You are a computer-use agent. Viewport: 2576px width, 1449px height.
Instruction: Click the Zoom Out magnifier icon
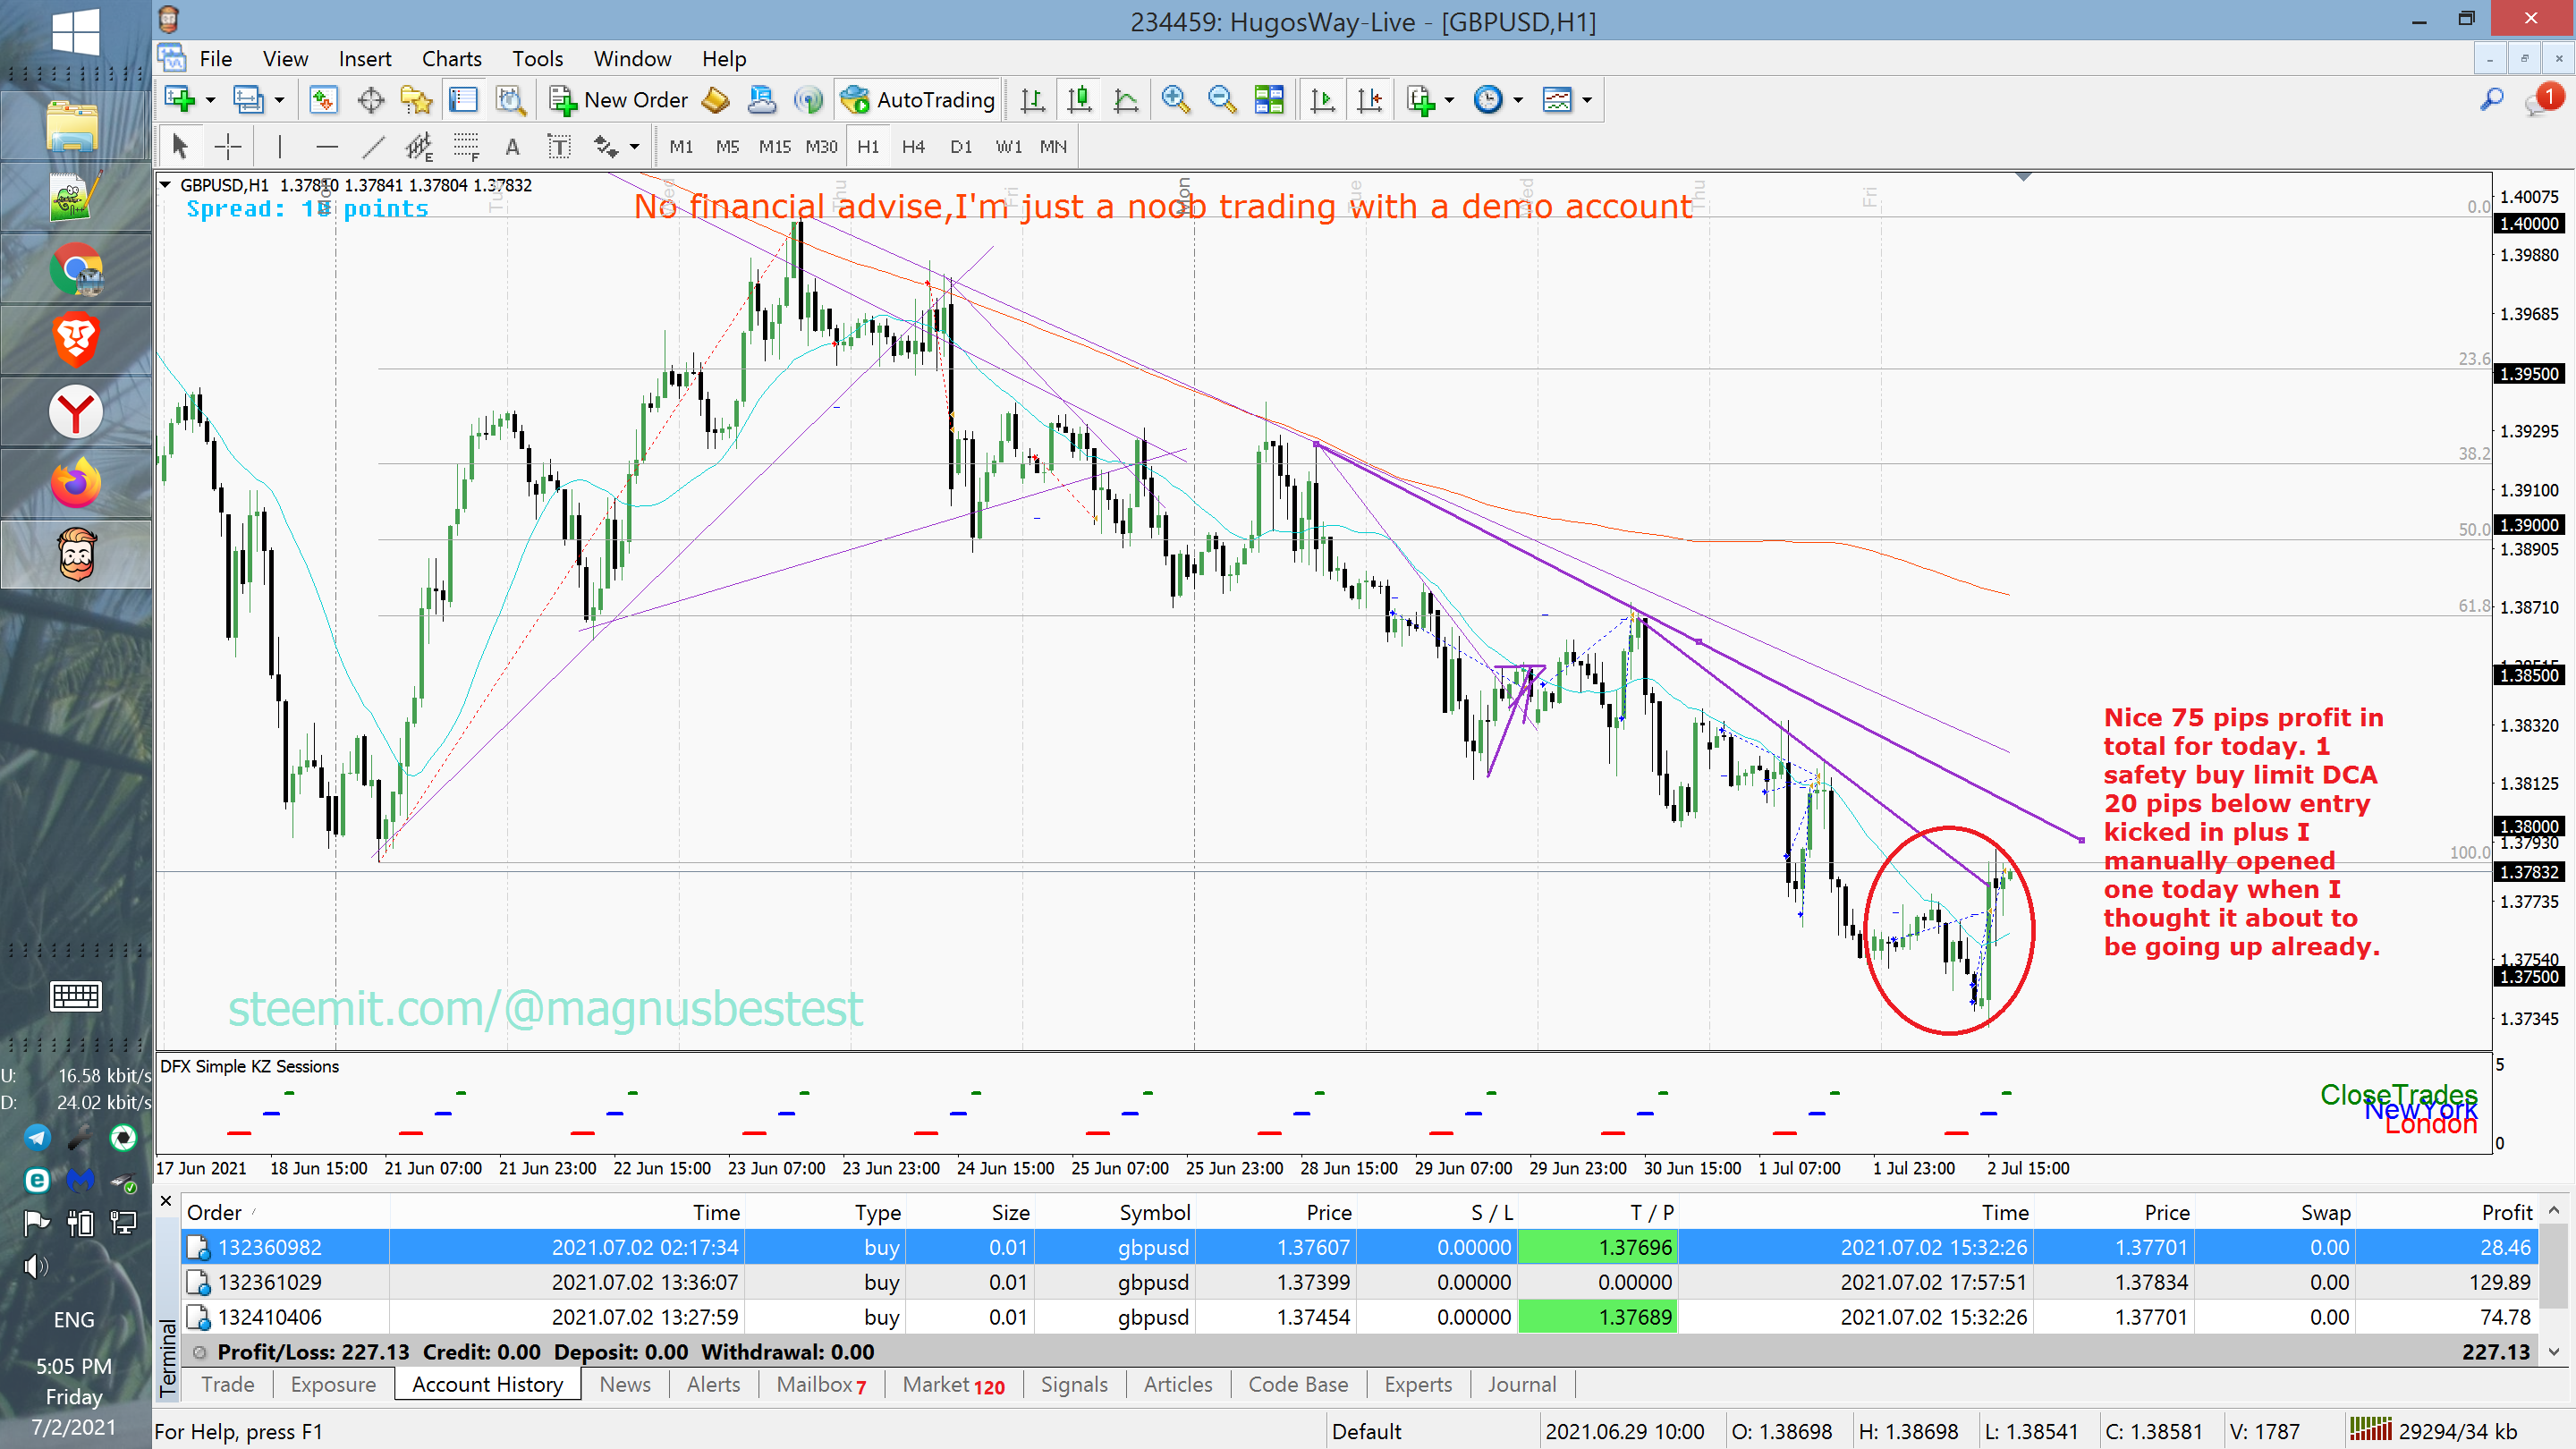[1221, 100]
